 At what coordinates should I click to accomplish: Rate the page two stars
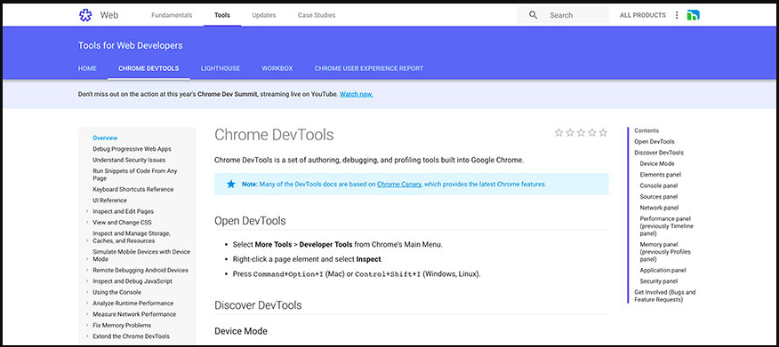tap(570, 132)
